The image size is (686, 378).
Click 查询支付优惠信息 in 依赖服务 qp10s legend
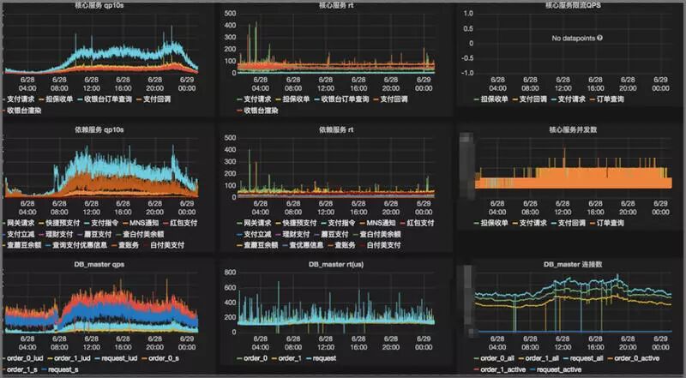(80, 245)
